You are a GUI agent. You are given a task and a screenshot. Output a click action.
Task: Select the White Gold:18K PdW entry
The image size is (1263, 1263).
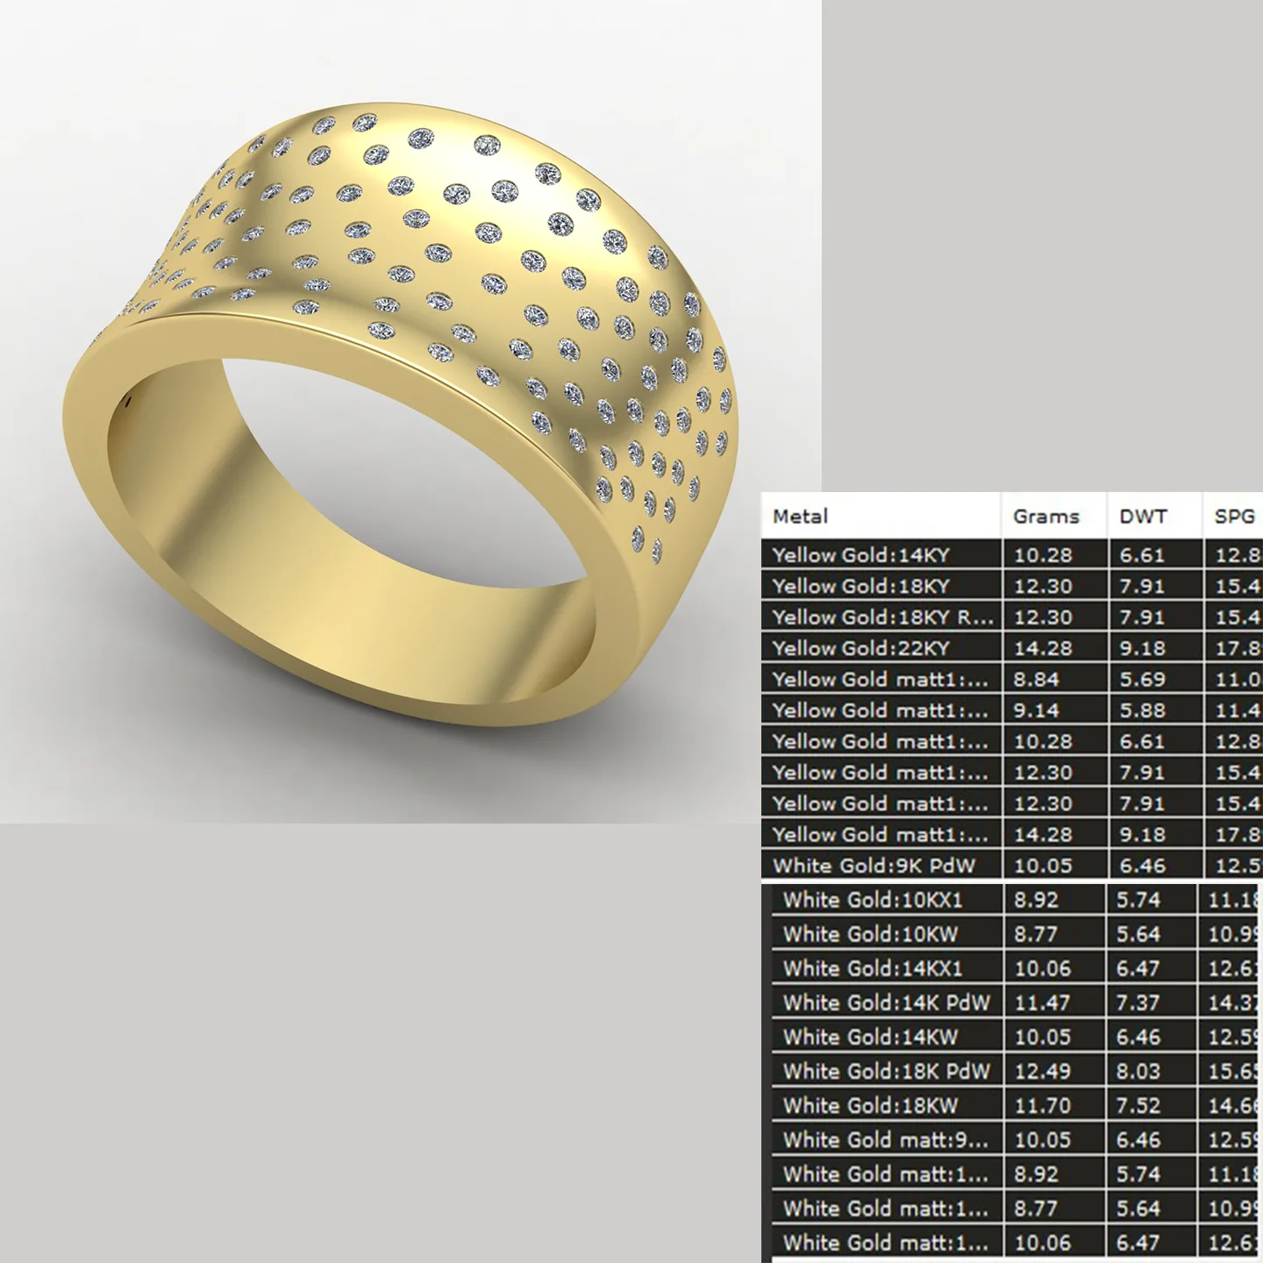(x=886, y=1071)
